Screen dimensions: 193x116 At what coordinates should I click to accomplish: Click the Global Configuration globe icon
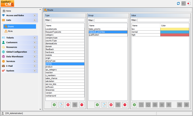[x=4, y=52]
